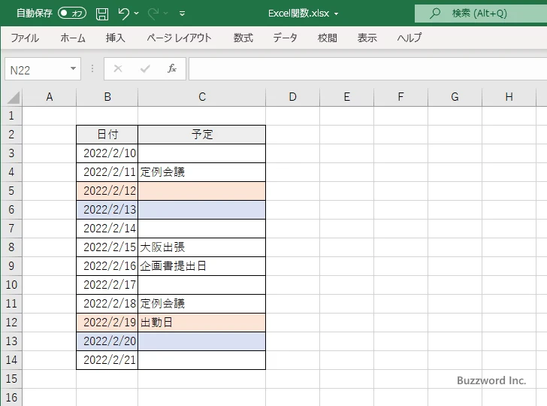Select cell with date 2022/2/10
The height and width of the screenshot is (406, 547).
point(107,153)
